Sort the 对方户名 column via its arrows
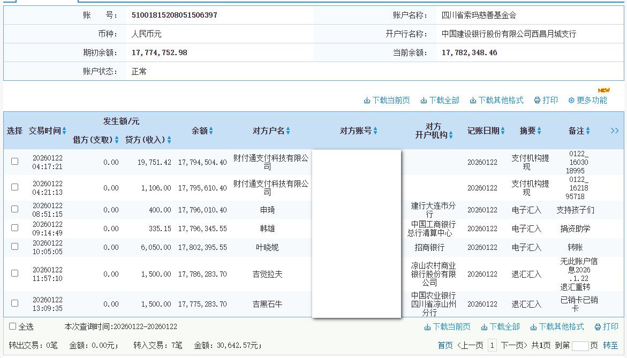Image resolution: width=627 pixels, height=358 pixels. tap(288, 130)
